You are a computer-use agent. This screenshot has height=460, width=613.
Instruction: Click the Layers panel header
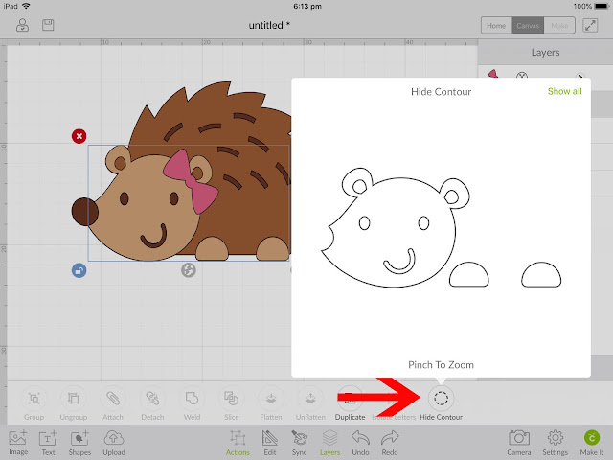(x=545, y=53)
